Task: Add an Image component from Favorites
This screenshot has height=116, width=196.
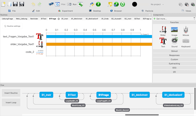Action: pos(174,31)
